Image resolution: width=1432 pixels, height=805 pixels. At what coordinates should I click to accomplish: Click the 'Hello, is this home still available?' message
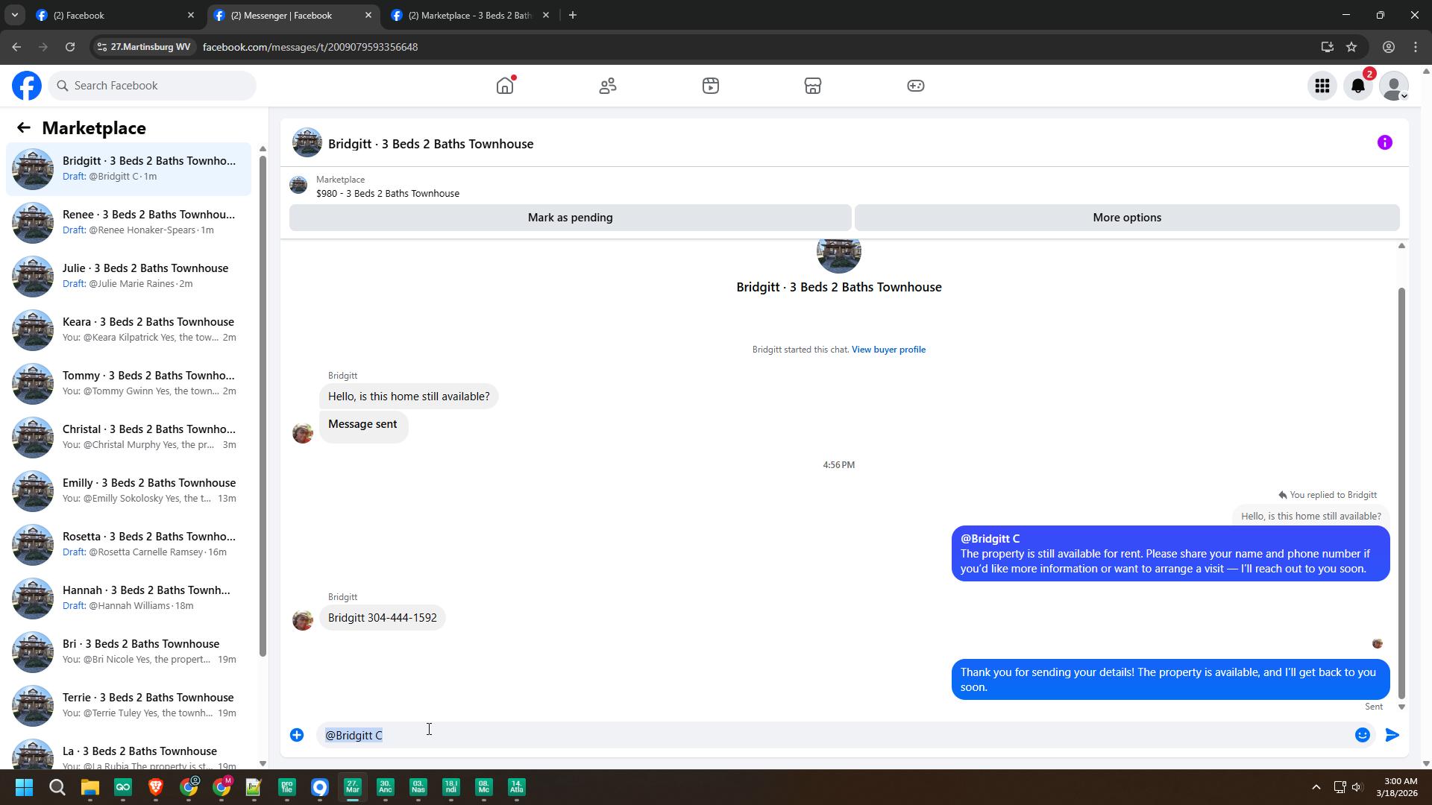point(409,397)
